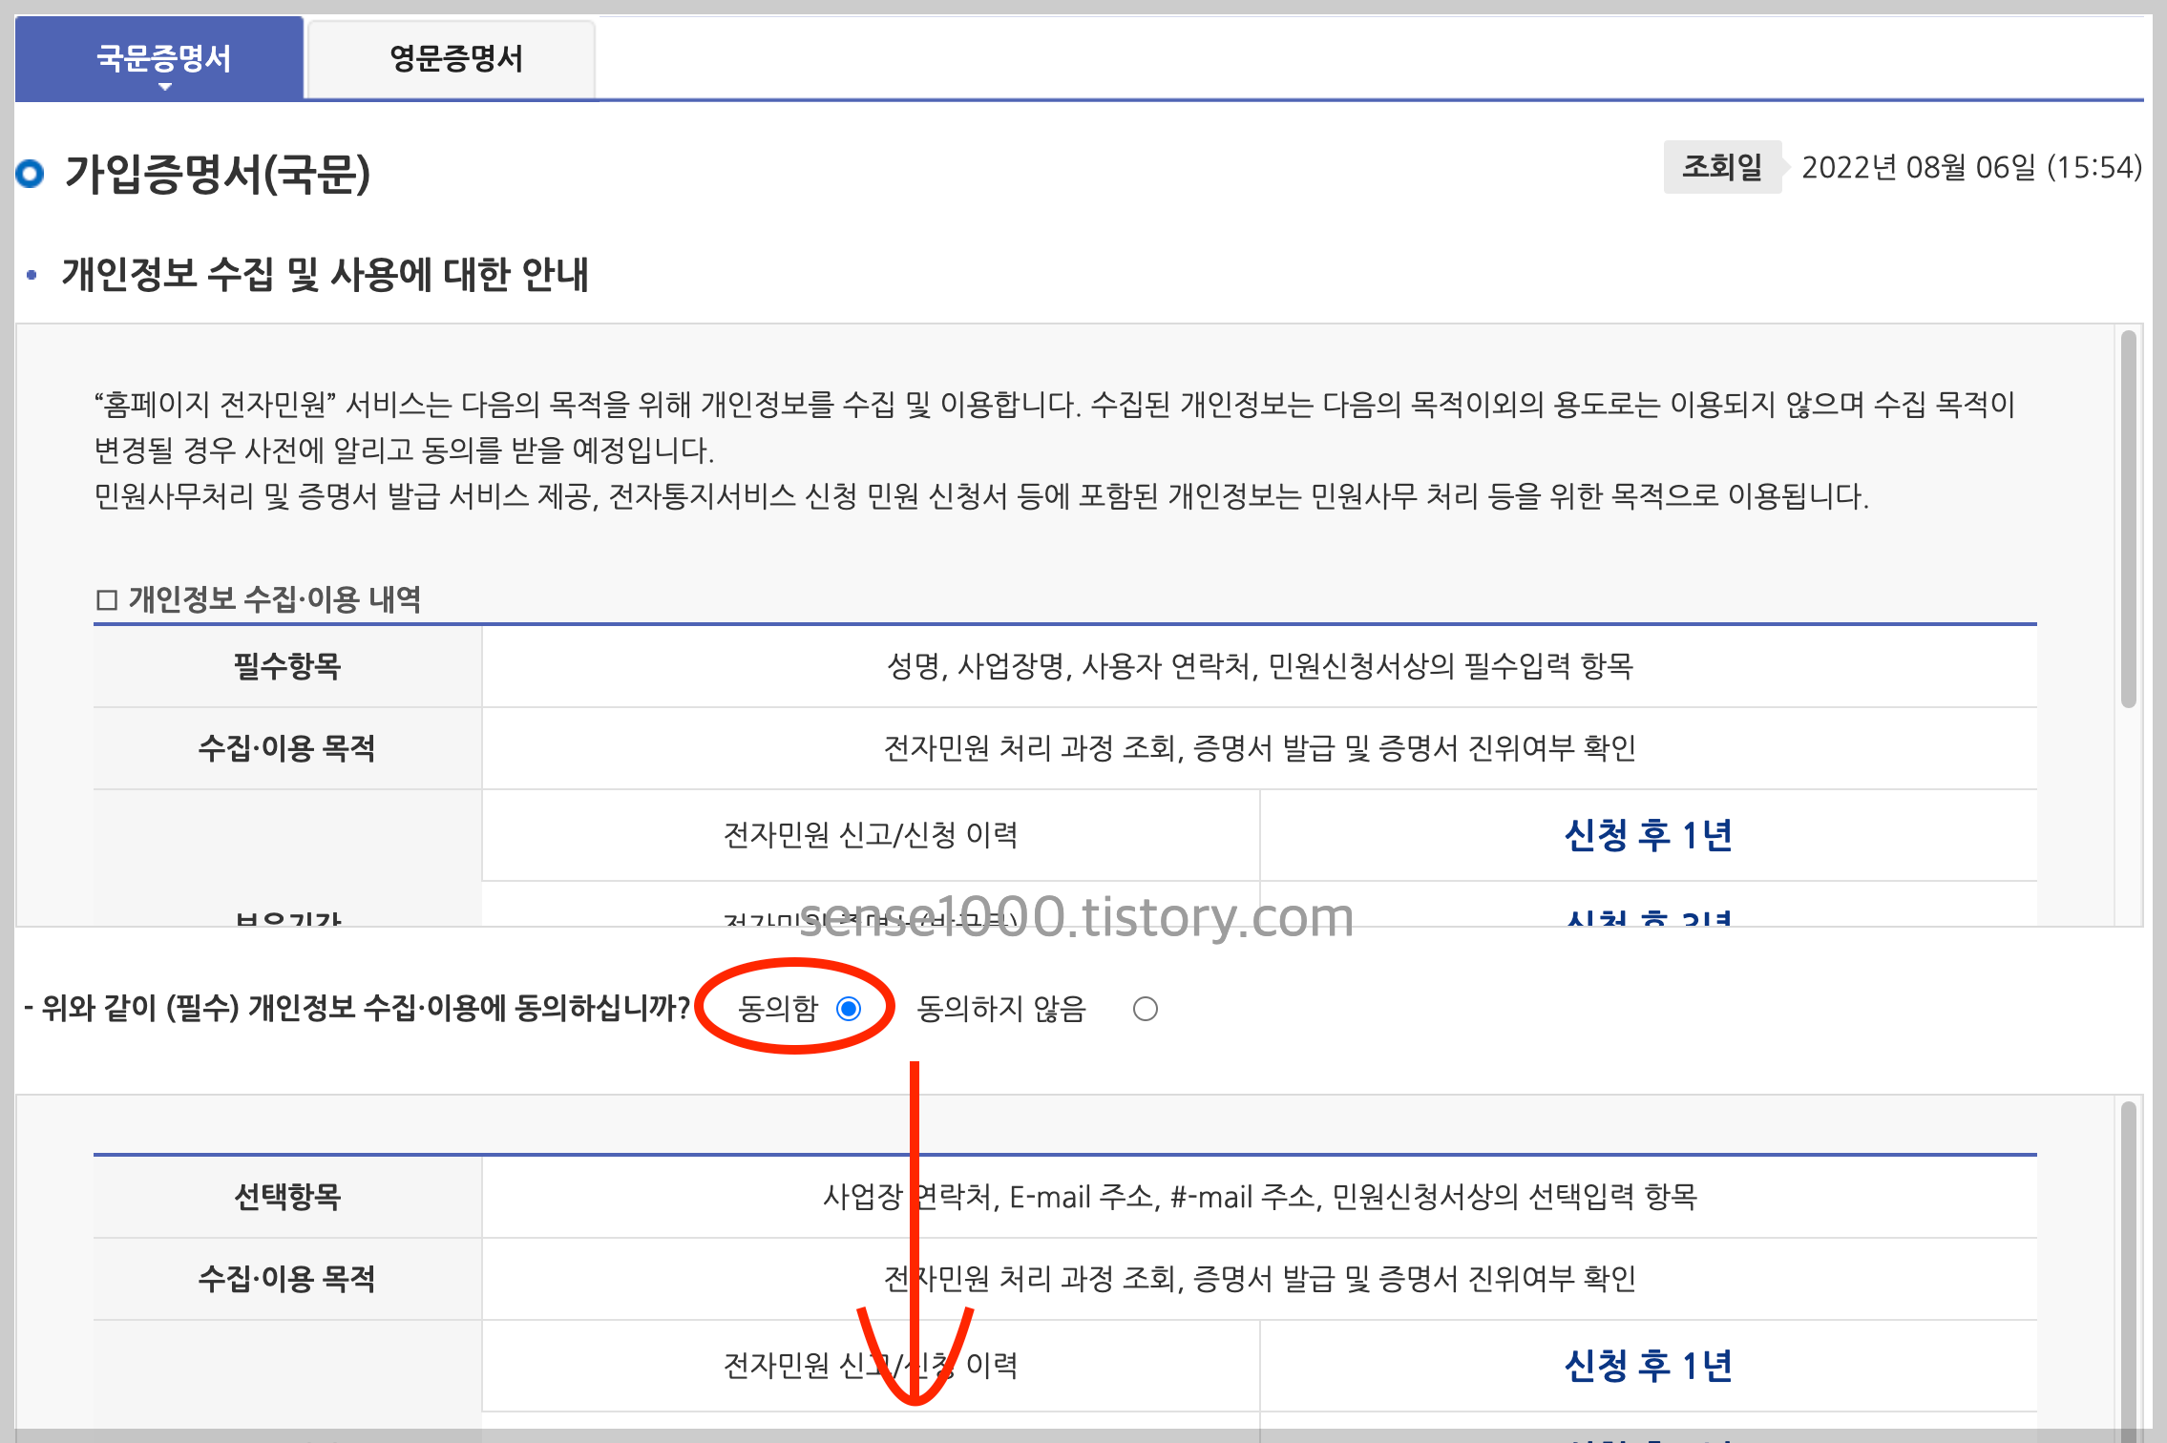Click the 조회일 label badge
Viewport: 2167px width, 1443px height.
click(x=1721, y=167)
